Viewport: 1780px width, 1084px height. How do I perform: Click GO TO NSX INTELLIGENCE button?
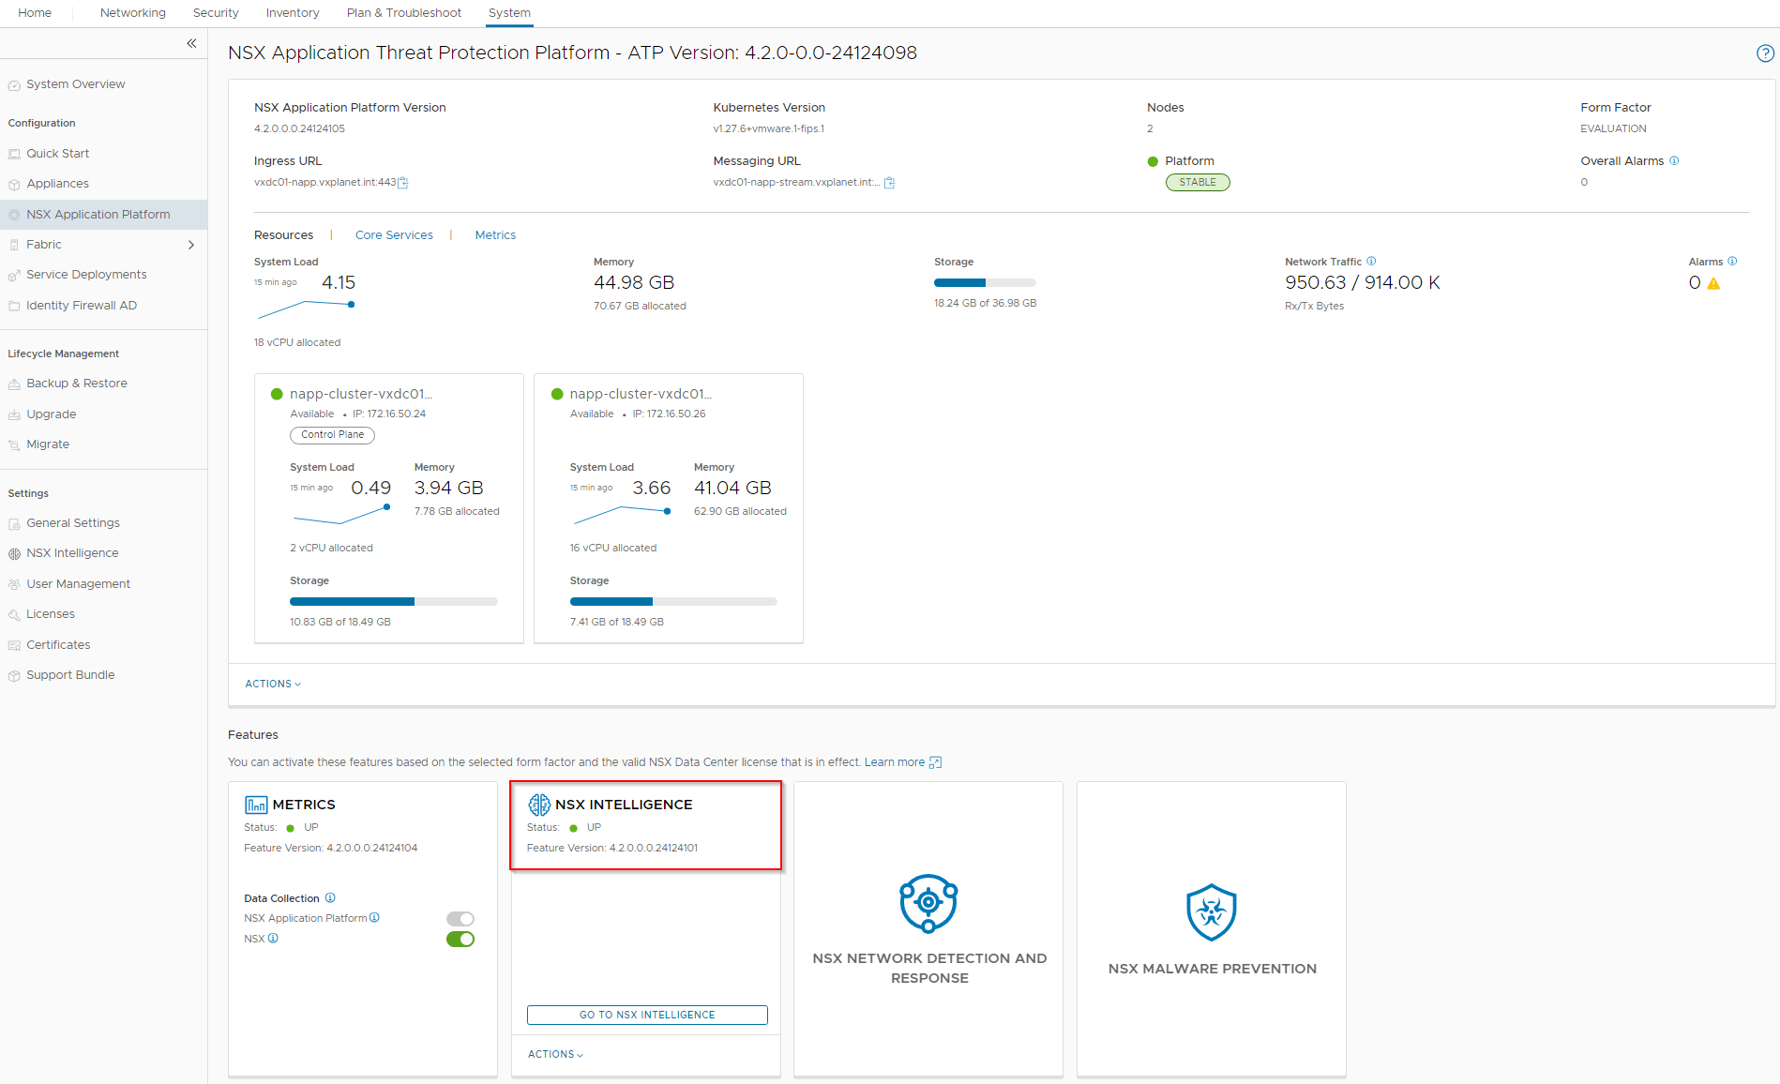tap(647, 1015)
